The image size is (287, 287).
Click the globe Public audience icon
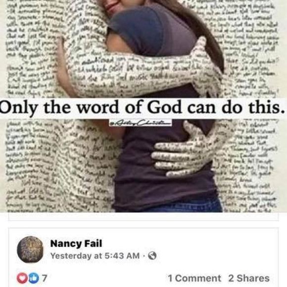pyautogui.click(x=152, y=255)
